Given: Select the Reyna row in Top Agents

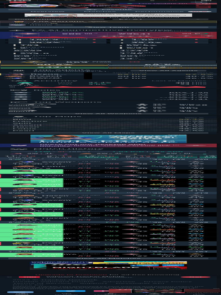Looking at the screenshot, I should [108, 74].
